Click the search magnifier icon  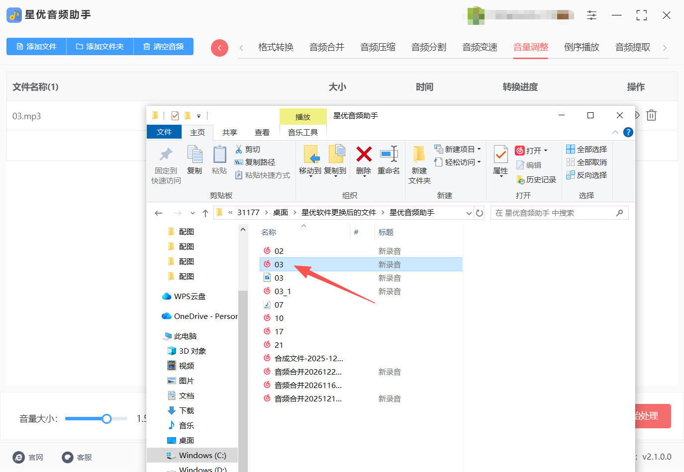point(619,213)
